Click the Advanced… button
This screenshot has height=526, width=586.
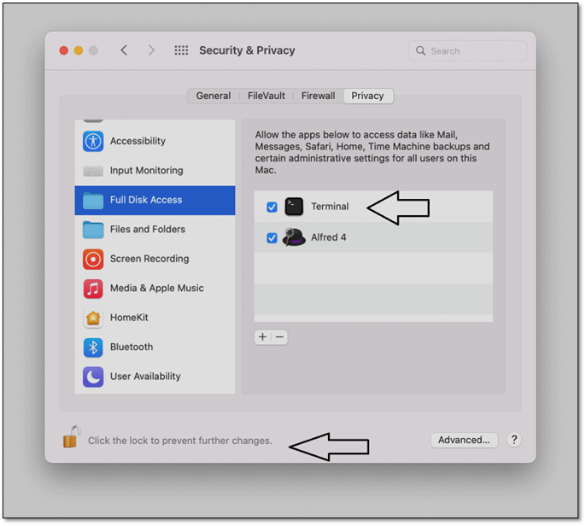coord(464,440)
